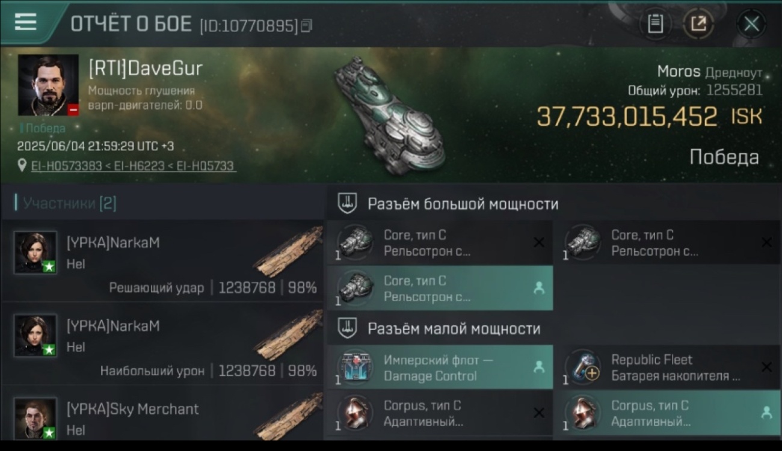Click Имперский флот Damage Control module
The width and height of the screenshot is (782, 451).
click(440, 367)
